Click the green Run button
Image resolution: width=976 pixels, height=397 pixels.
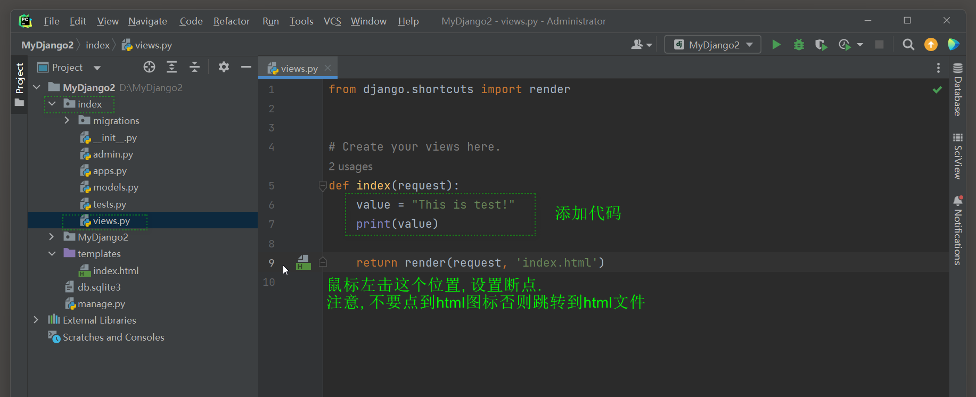point(776,45)
